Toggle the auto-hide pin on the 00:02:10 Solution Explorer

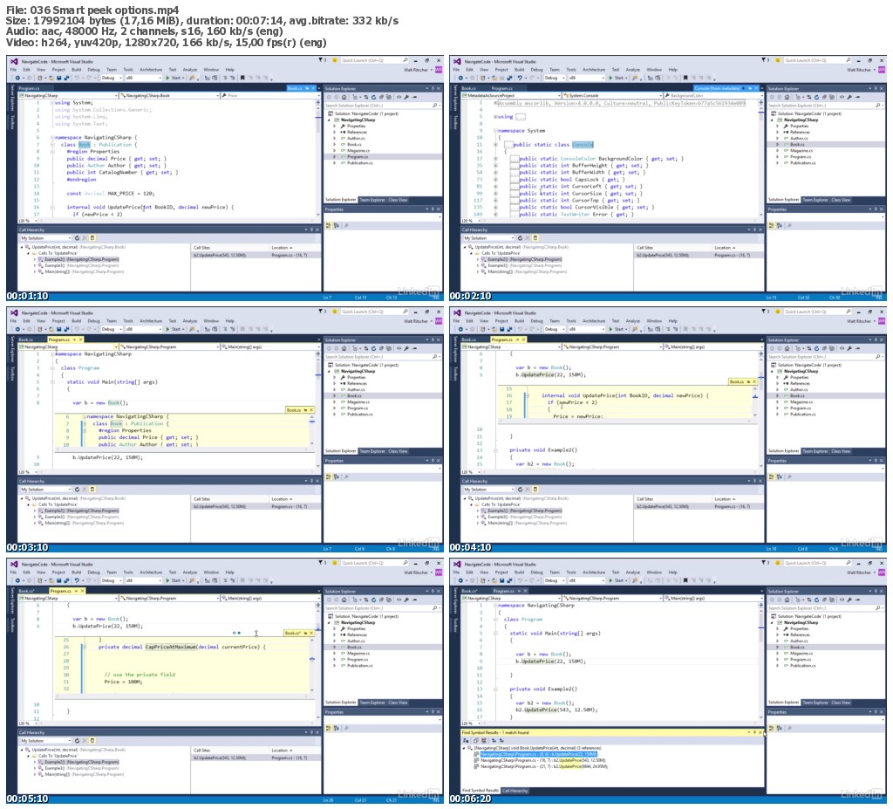pyautogui.click(x=876, y=88)
